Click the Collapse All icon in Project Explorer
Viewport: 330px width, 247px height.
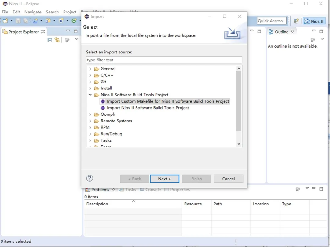[50, 40]
